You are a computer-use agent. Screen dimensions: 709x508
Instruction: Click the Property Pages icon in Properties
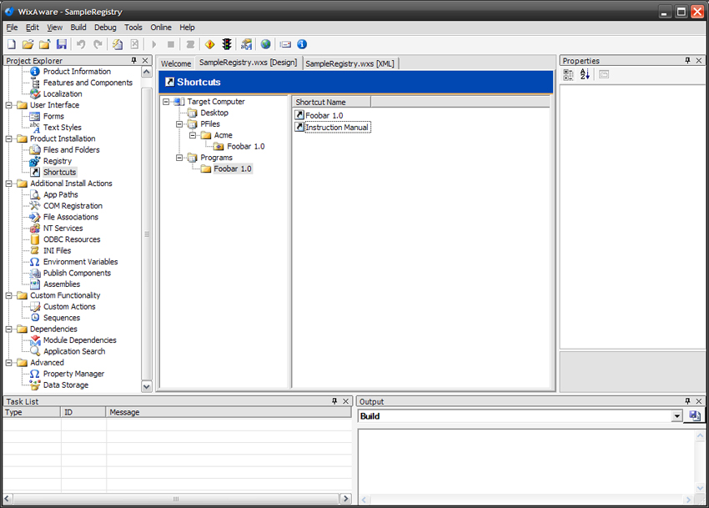pos(604,74)
